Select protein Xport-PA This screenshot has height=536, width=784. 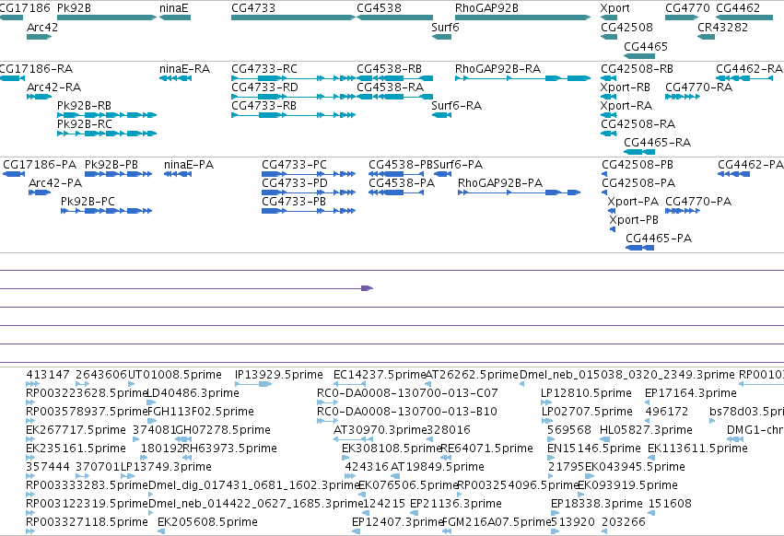[x=611, y=211]
